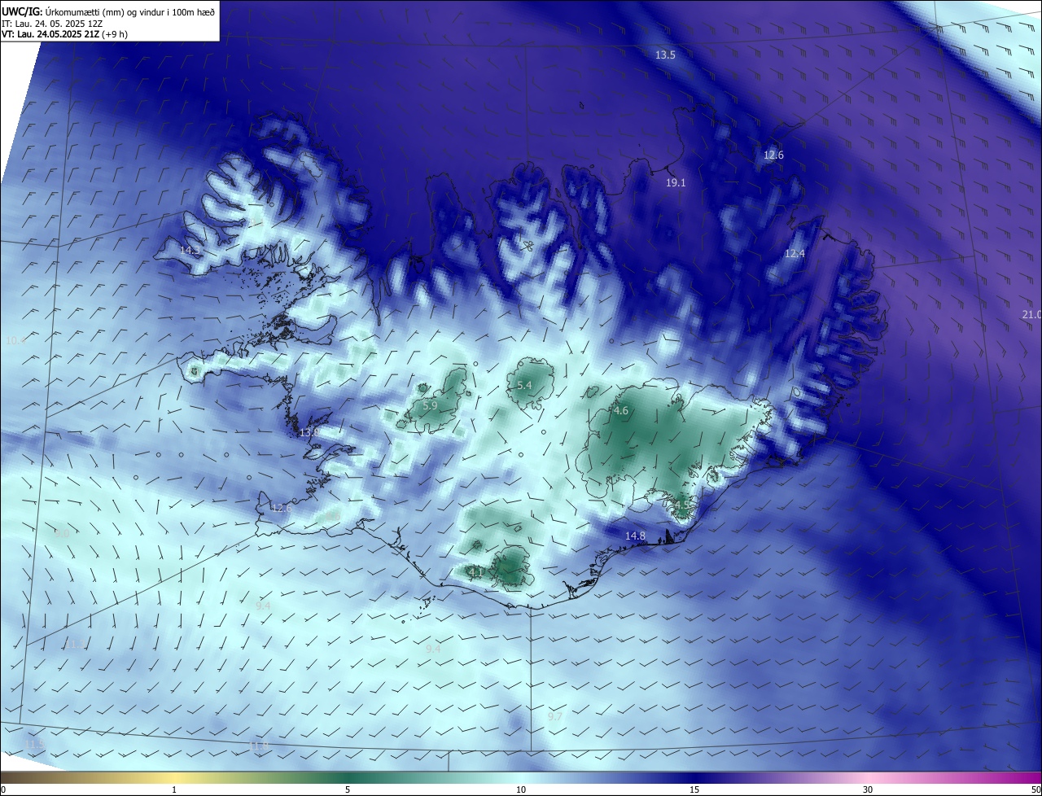The image size is (1042, 796).
Task: Click the colorbar tick label 50
Action: point(1035,789)
